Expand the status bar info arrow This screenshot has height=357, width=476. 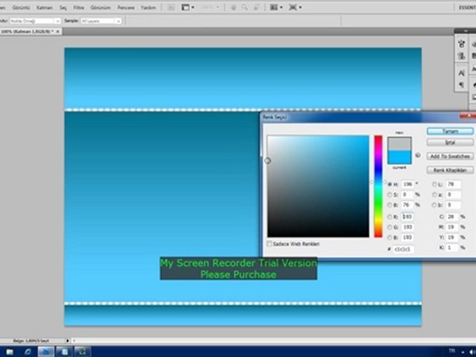(x=67, y=341)
